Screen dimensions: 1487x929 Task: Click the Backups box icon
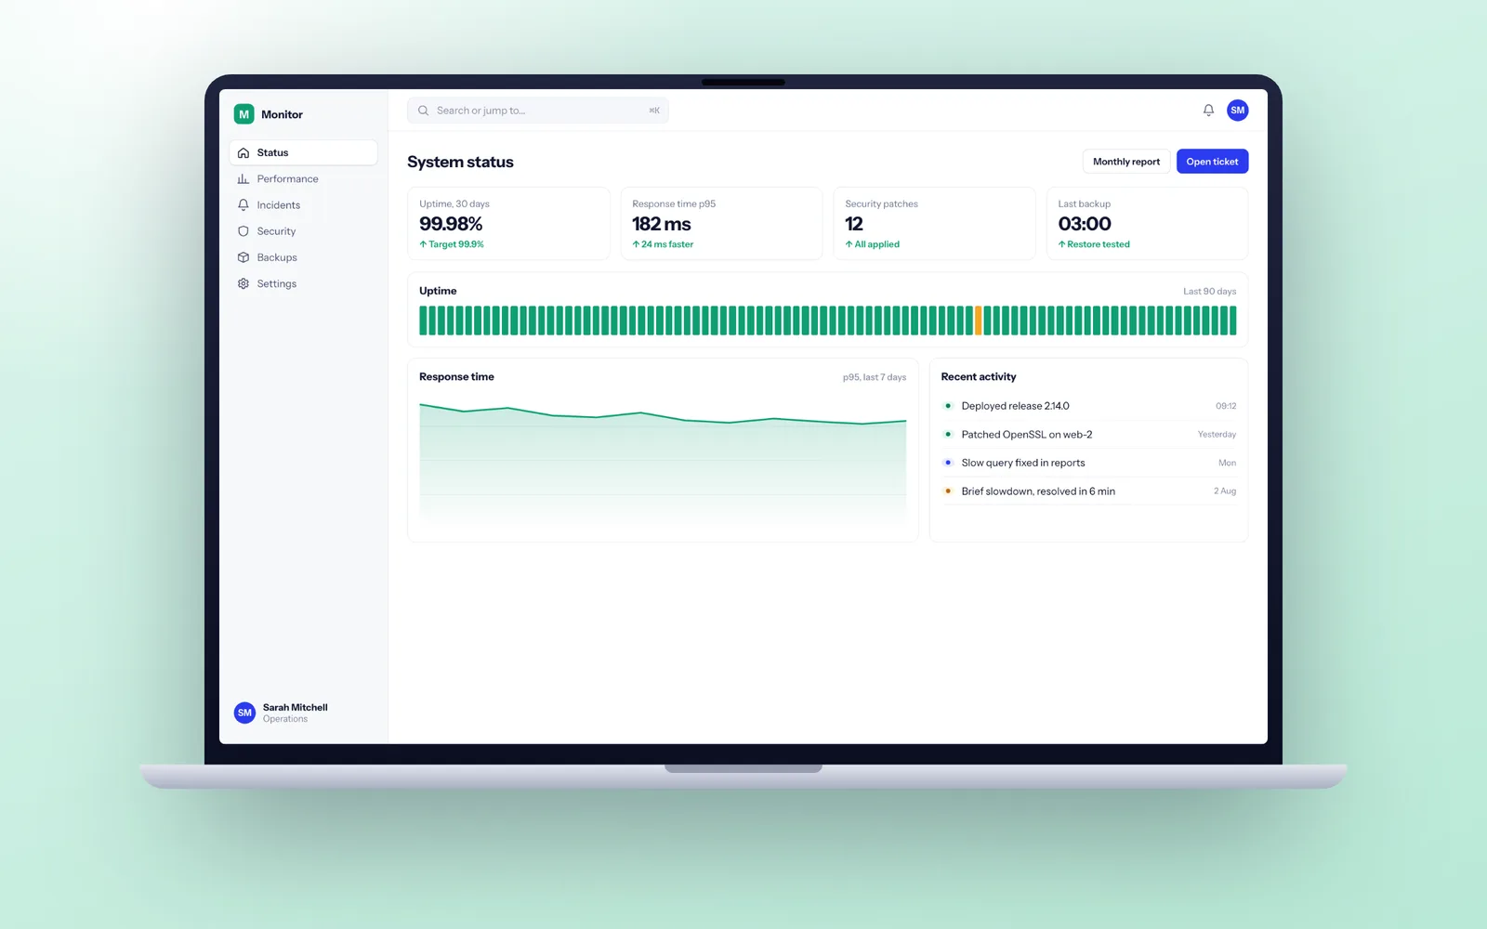tap(243, 257)
